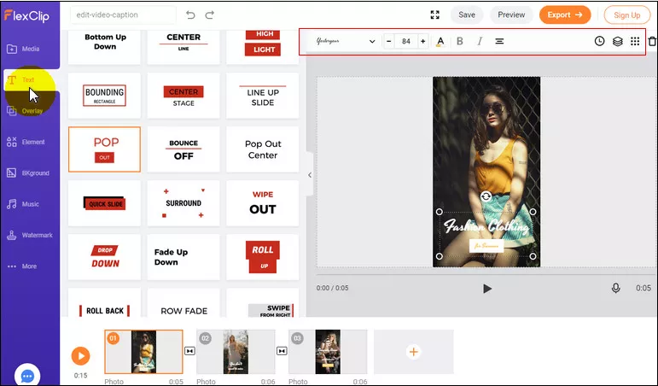Click the Preview button
658x386 pixels.
click(511, 15)
